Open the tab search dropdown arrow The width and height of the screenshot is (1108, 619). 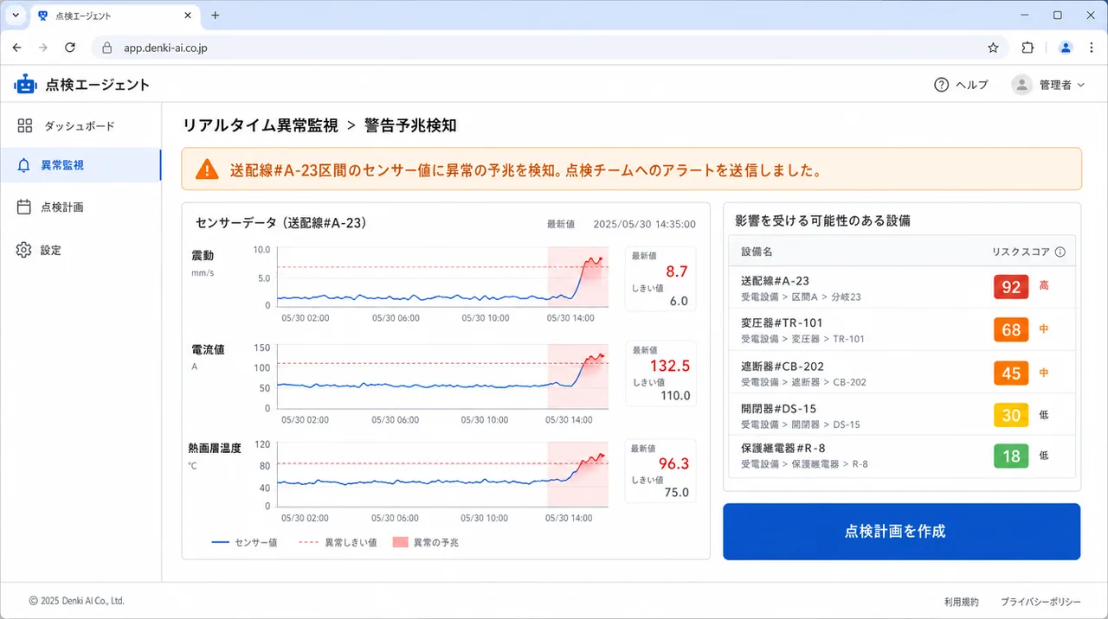coord(15,16)
